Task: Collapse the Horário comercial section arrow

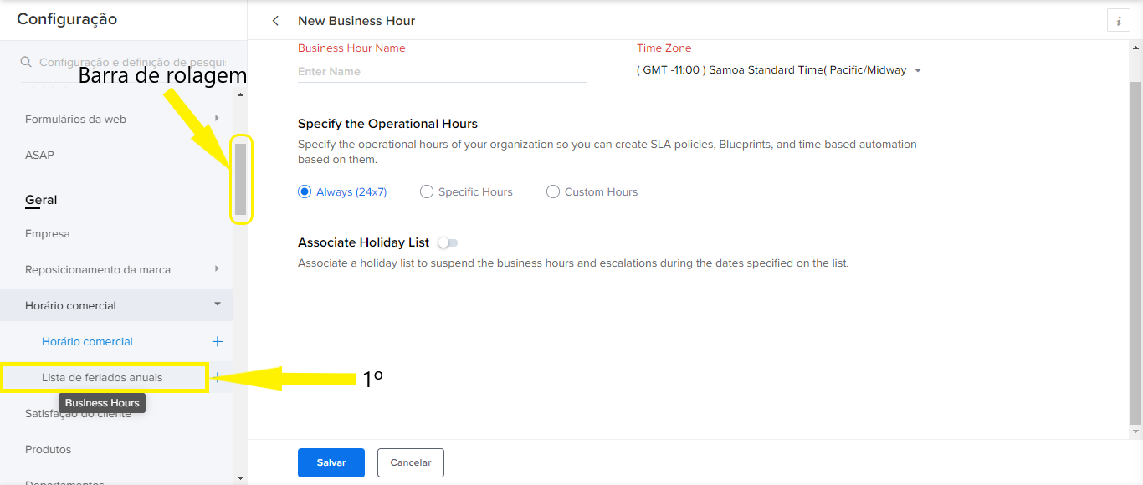Action: click(218, 304)
